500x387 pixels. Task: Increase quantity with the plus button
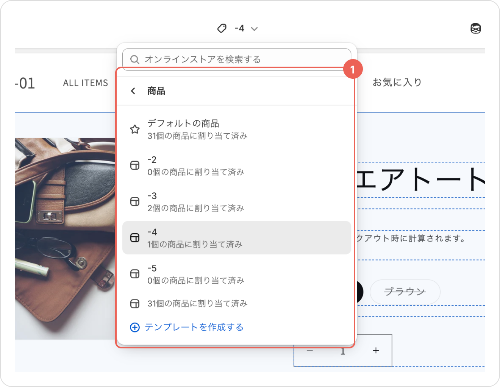coord(376,351)
